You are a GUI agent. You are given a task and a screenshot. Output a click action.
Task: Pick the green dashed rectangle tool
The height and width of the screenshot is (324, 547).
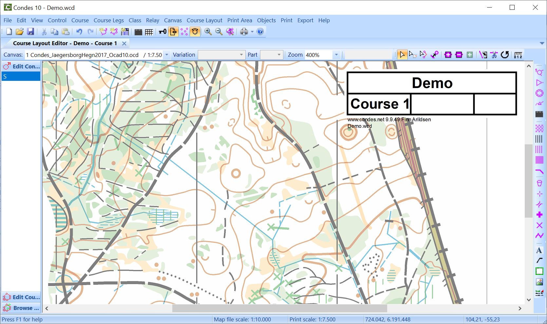[x=539, y=271]
